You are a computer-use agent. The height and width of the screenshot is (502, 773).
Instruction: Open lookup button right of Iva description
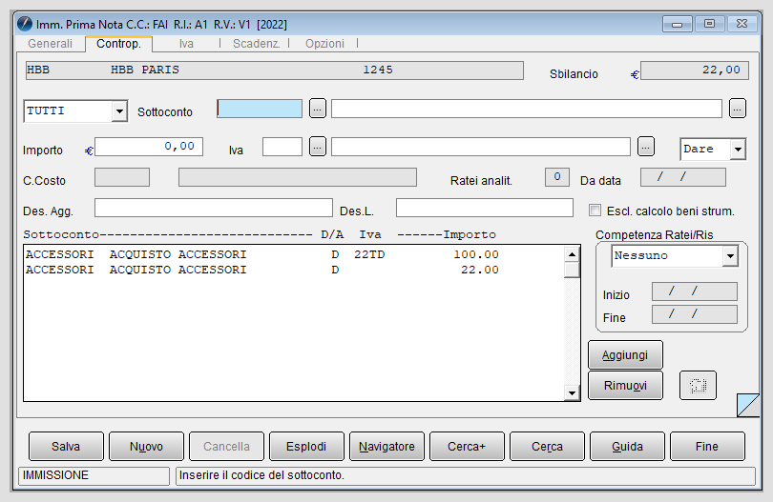click(646, 147)
